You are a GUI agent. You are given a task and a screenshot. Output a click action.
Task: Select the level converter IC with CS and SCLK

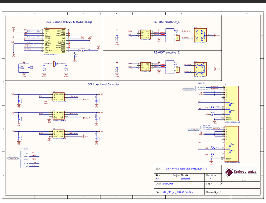pos(59,97)
